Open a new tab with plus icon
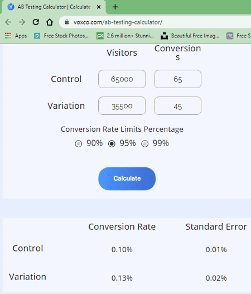Image resolution: width=251 pixels, height=294 pixels. coord(115,7)
